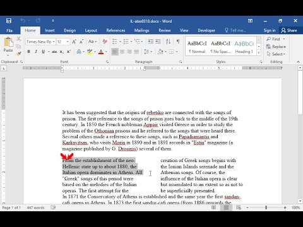
Task: Apply strikethrough to selected text
Action: (x=54, y=52)
